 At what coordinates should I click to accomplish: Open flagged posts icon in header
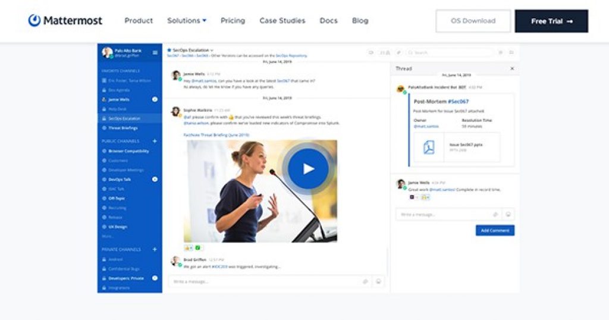click(511, 52)
